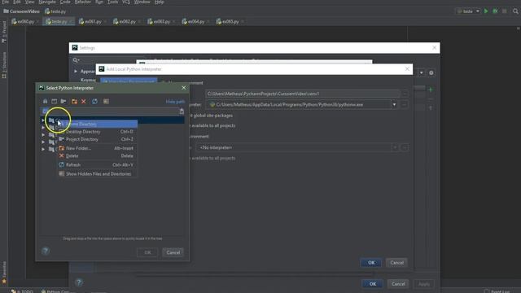Click Project Directory icon in interpreter dialog toolbar
Viewport: 521px width, 293px height.
tap(63, 101)
